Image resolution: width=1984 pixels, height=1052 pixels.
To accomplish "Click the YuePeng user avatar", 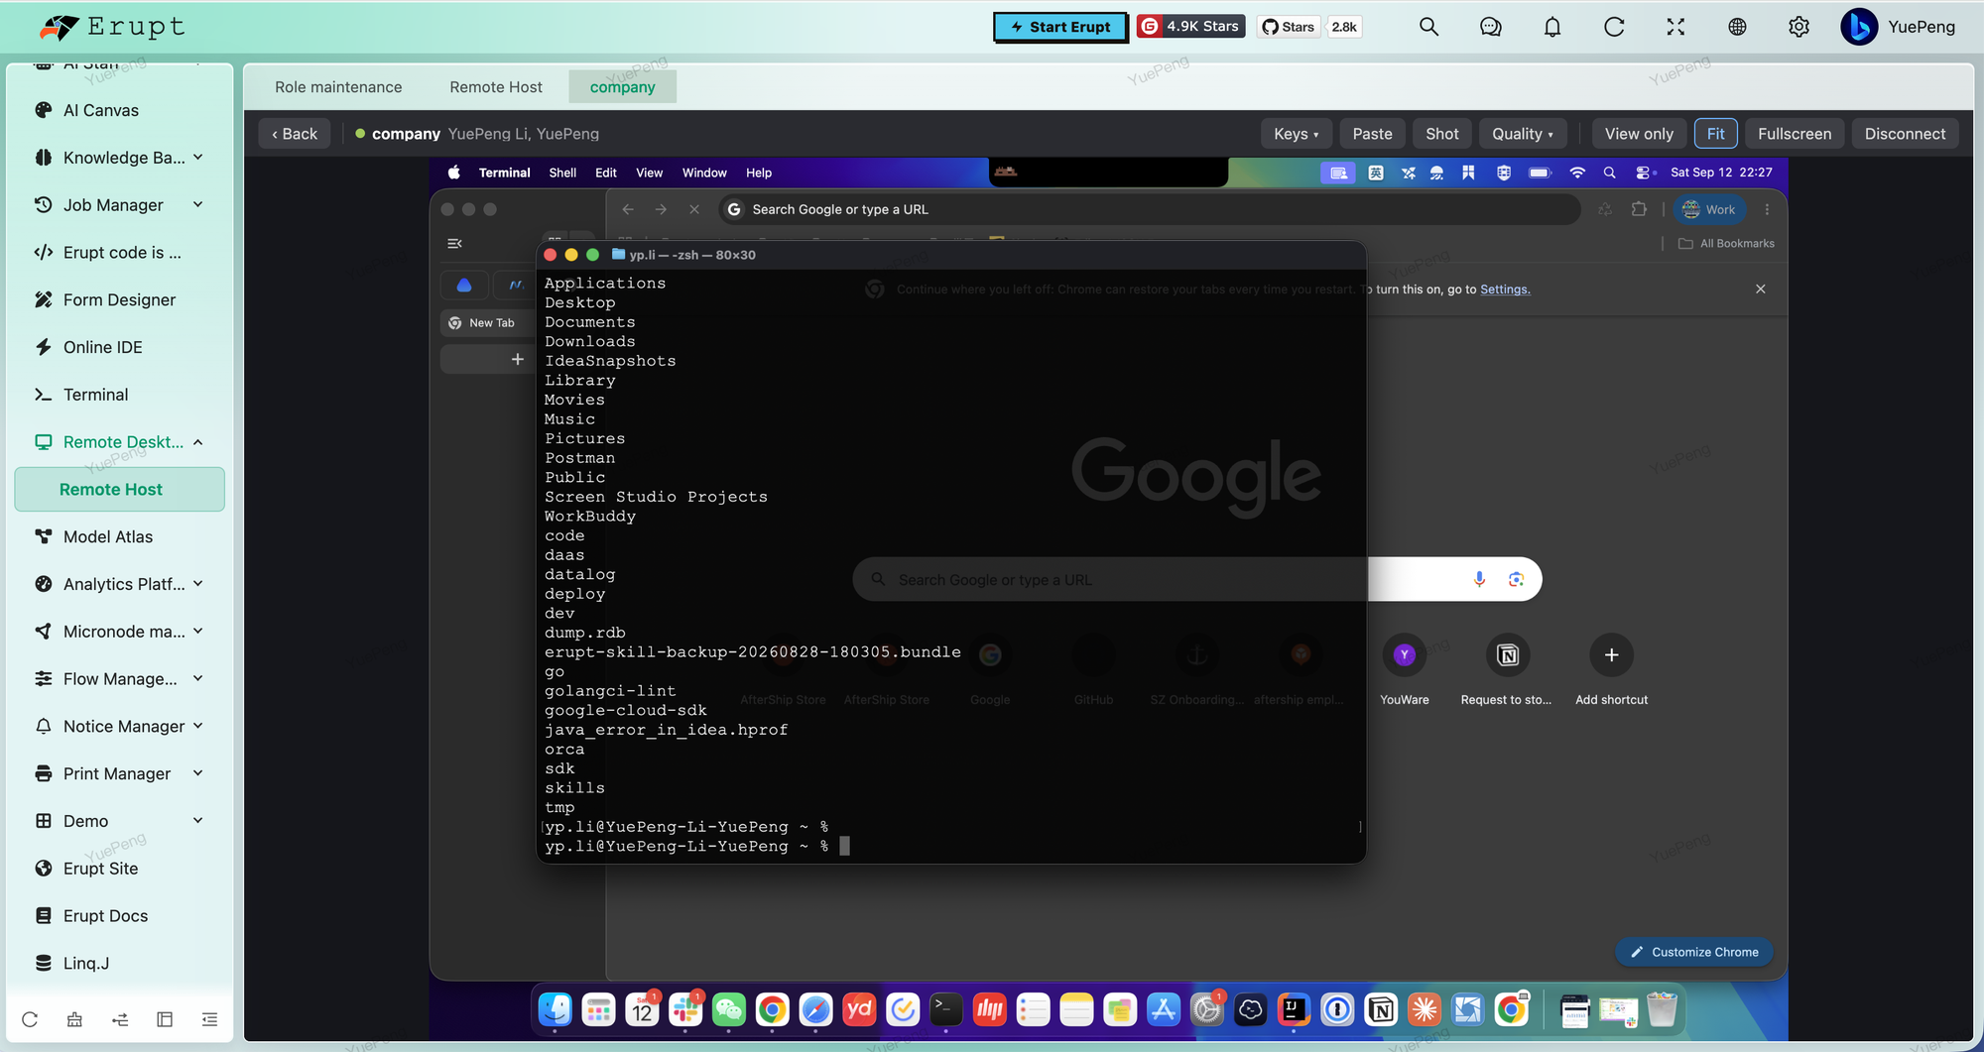I will coord(1859,27).
